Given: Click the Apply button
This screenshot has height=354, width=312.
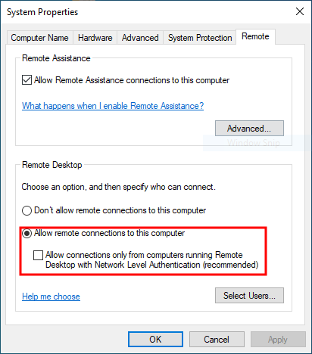Looking at the screenshot, I should click(278, 340).
